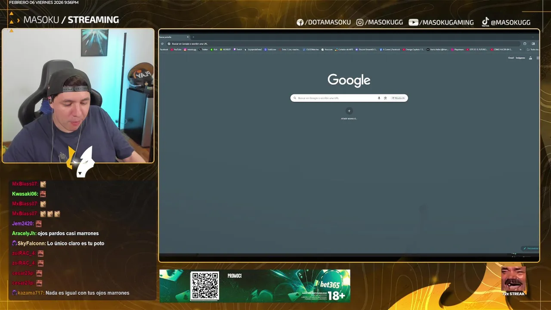Image resolution: width=551 pixels, height=310 pixels.
Task: Click the bet365 promo banner
Action: (x=255, y=286)
